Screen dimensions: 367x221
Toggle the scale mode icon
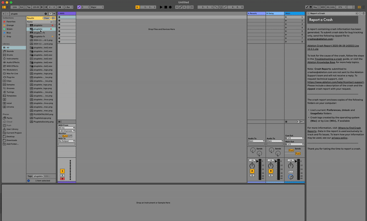(x=79, y=7)
